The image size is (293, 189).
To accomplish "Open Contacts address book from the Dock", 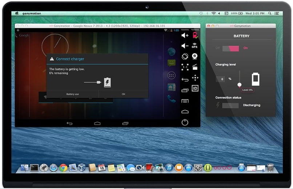I will point(92,168).
